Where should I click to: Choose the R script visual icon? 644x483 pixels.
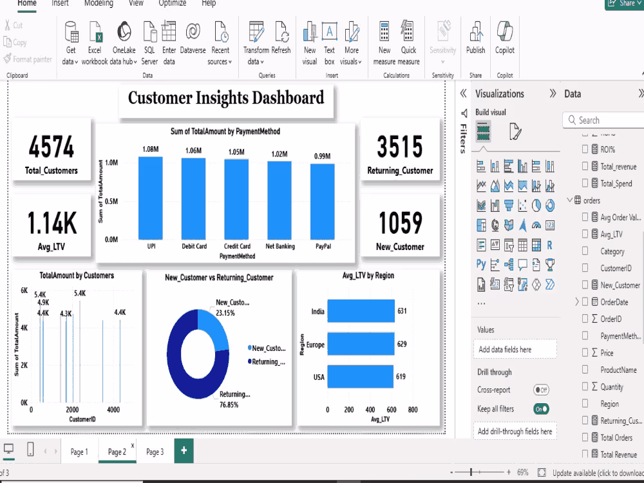(x=549, y=245)
